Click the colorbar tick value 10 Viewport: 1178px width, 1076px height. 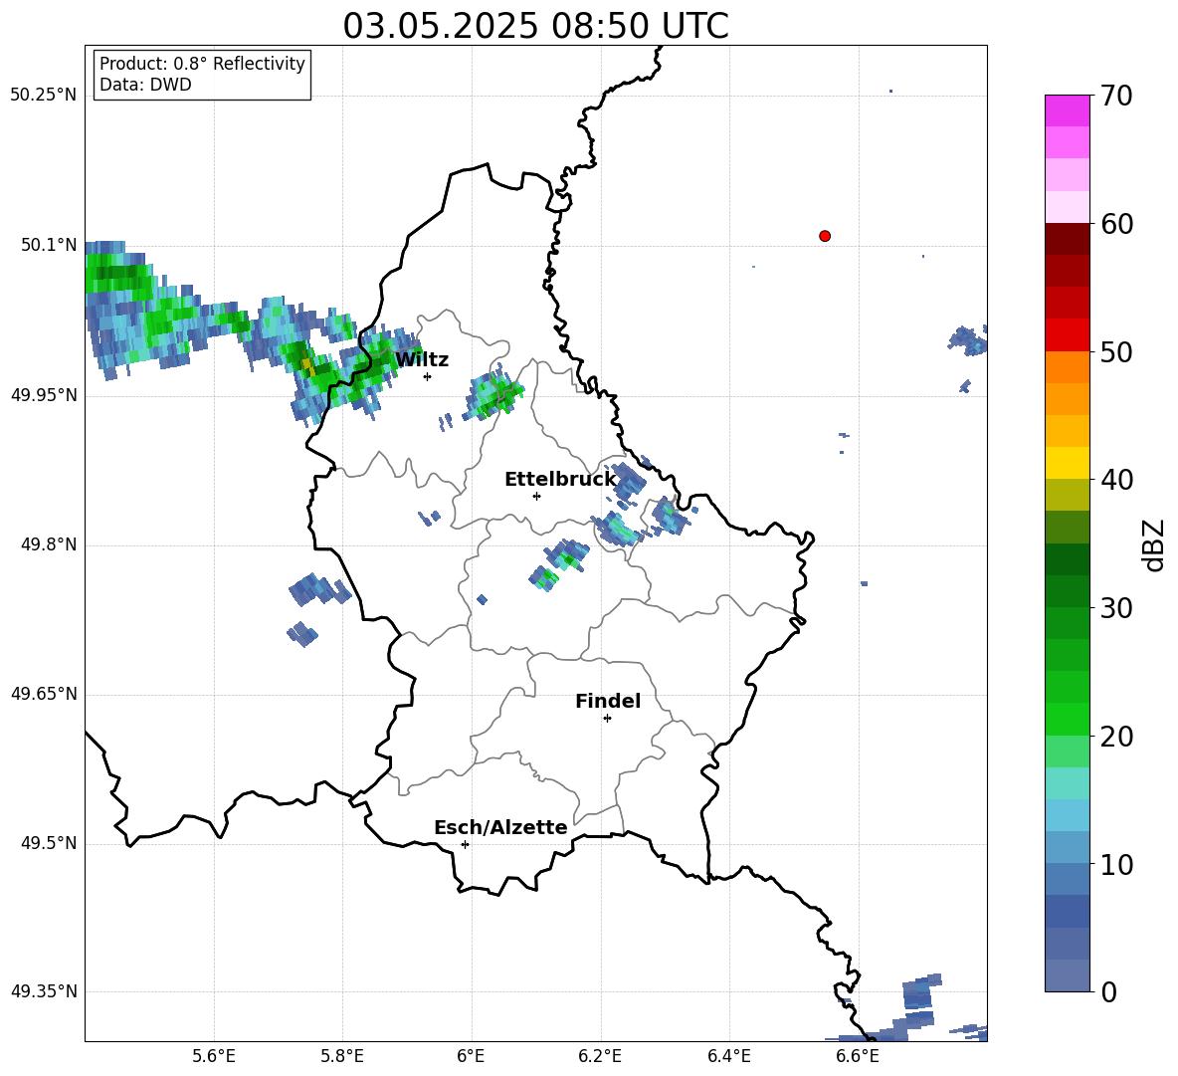[x=1116, y=865]
